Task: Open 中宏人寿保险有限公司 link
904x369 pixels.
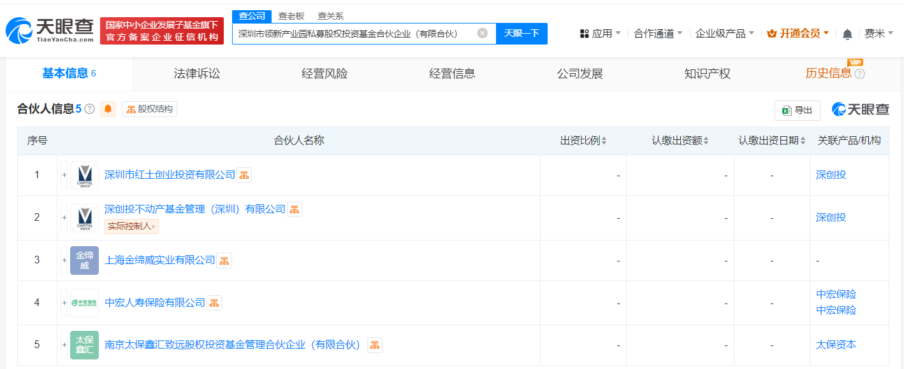Action: point(155,303)
